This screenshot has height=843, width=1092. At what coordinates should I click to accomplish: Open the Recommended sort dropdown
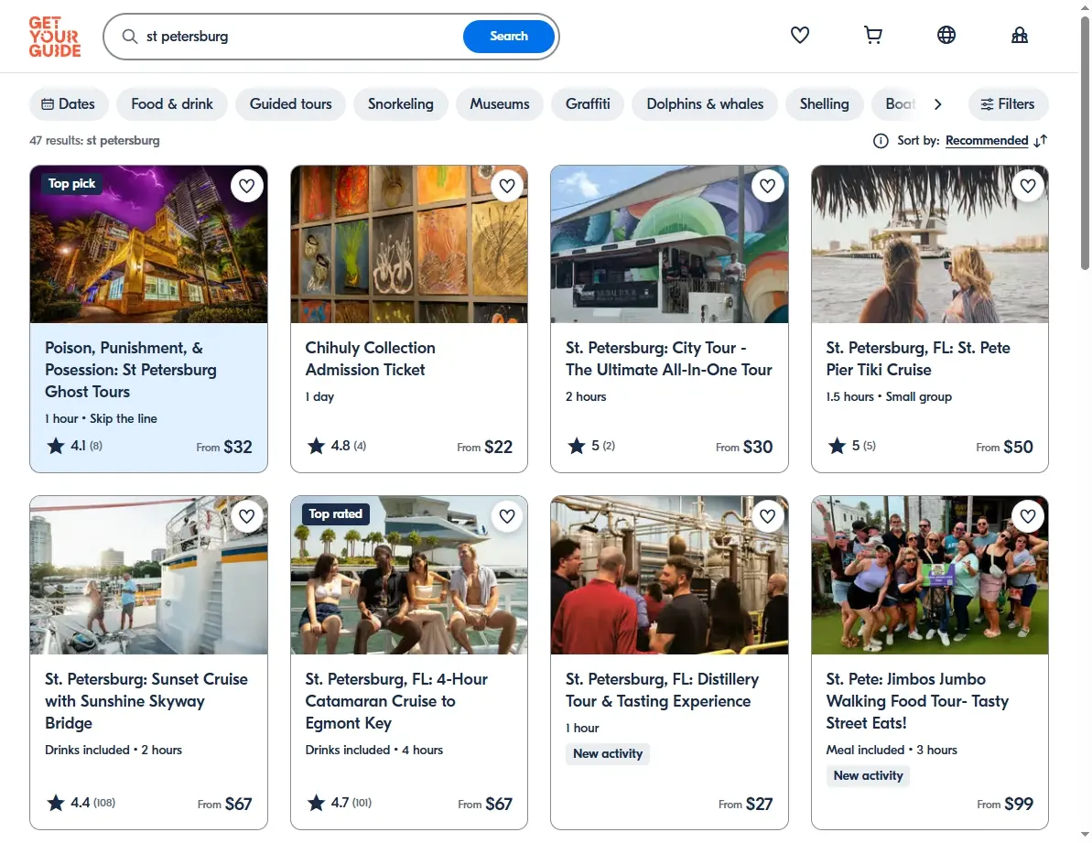coord(986,141)
